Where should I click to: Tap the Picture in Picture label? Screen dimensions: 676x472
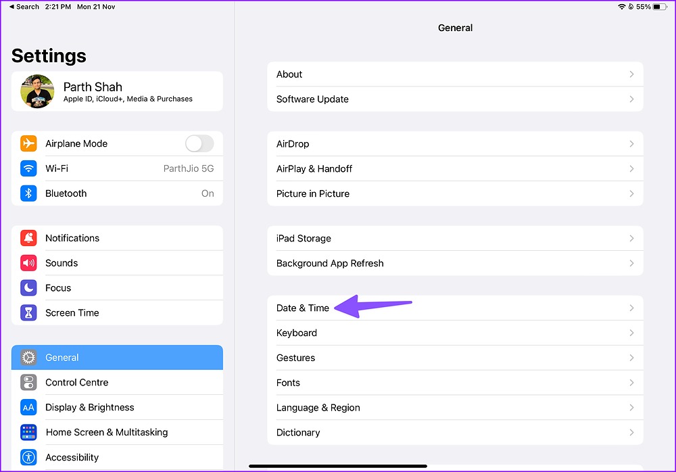coord(312,193)
